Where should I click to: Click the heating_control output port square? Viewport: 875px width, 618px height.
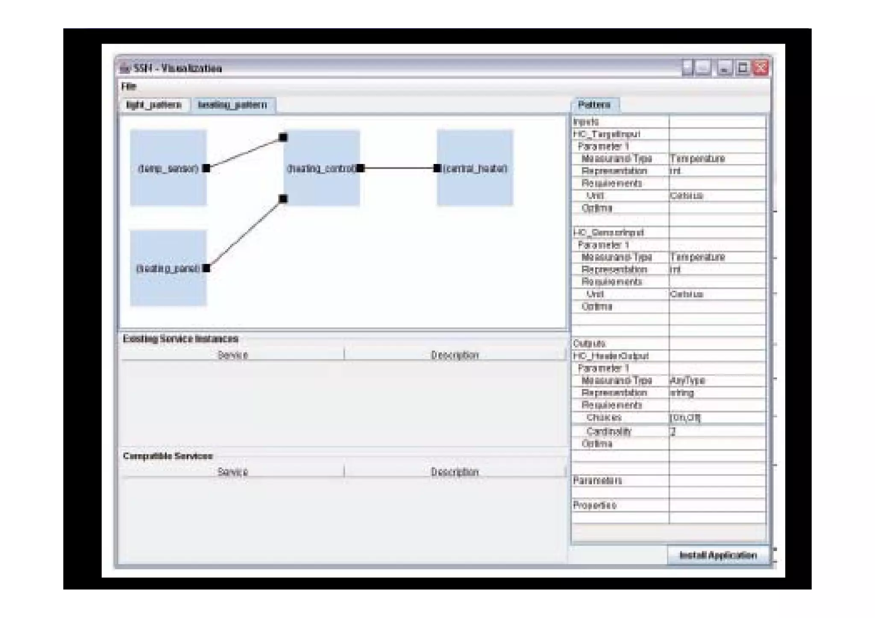point(361,168)
